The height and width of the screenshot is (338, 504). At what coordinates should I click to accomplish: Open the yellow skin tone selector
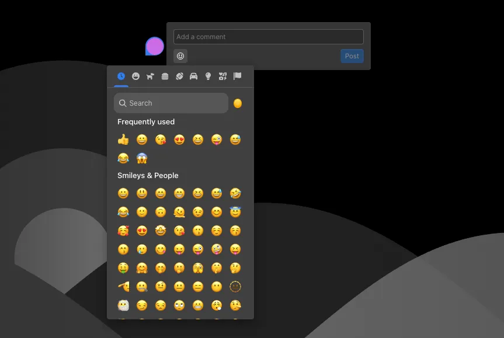[238, 103]
